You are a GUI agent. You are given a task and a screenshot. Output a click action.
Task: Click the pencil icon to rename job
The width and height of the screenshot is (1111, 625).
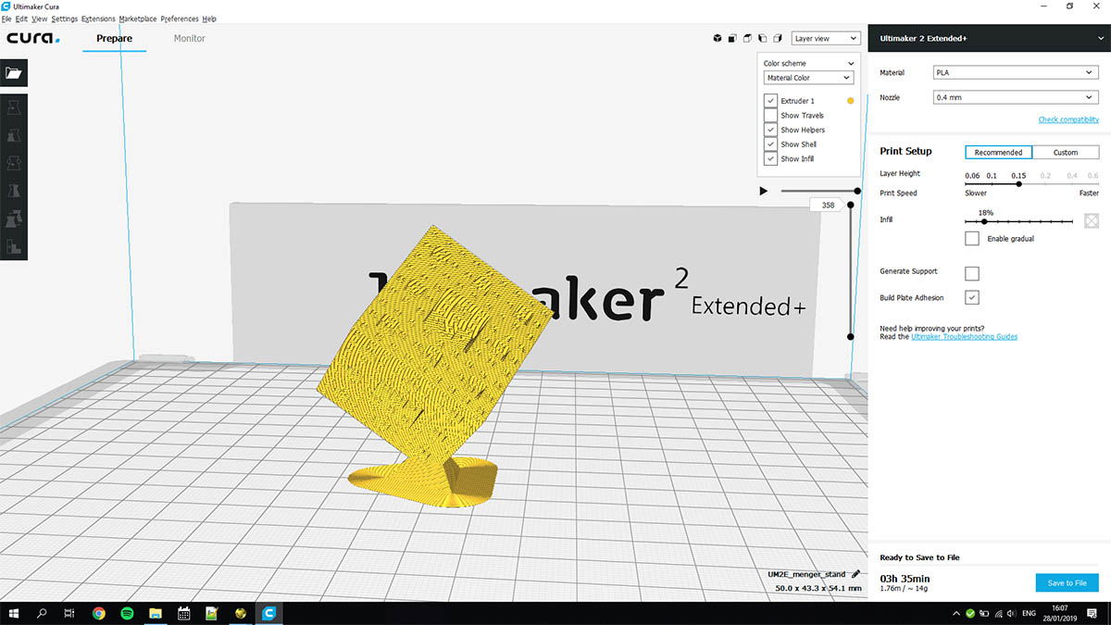click(x=856, y=574)
